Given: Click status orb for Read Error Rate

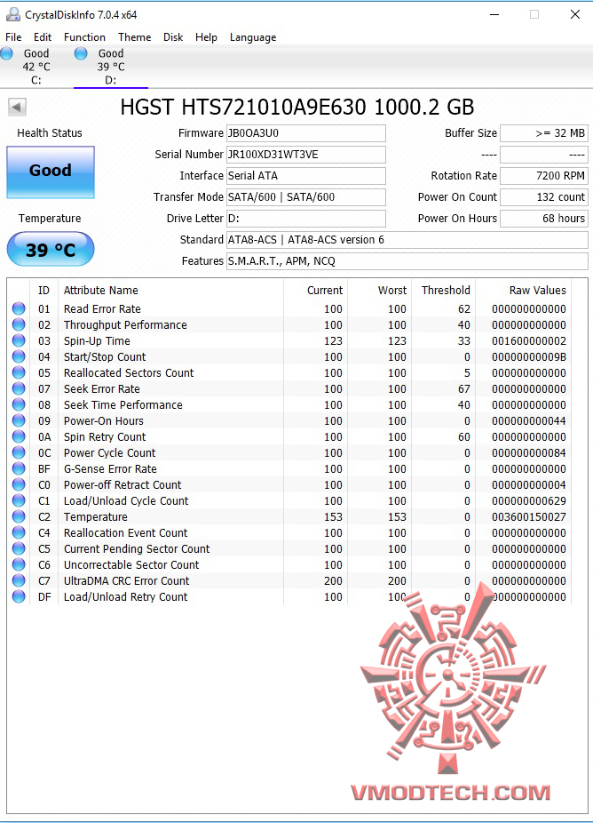Looking at the screenshot, I should pos(19,308).
